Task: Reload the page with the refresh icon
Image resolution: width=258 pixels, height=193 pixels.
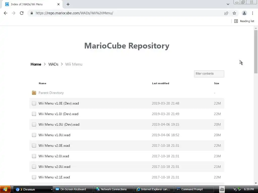Action: pos(22,13)
